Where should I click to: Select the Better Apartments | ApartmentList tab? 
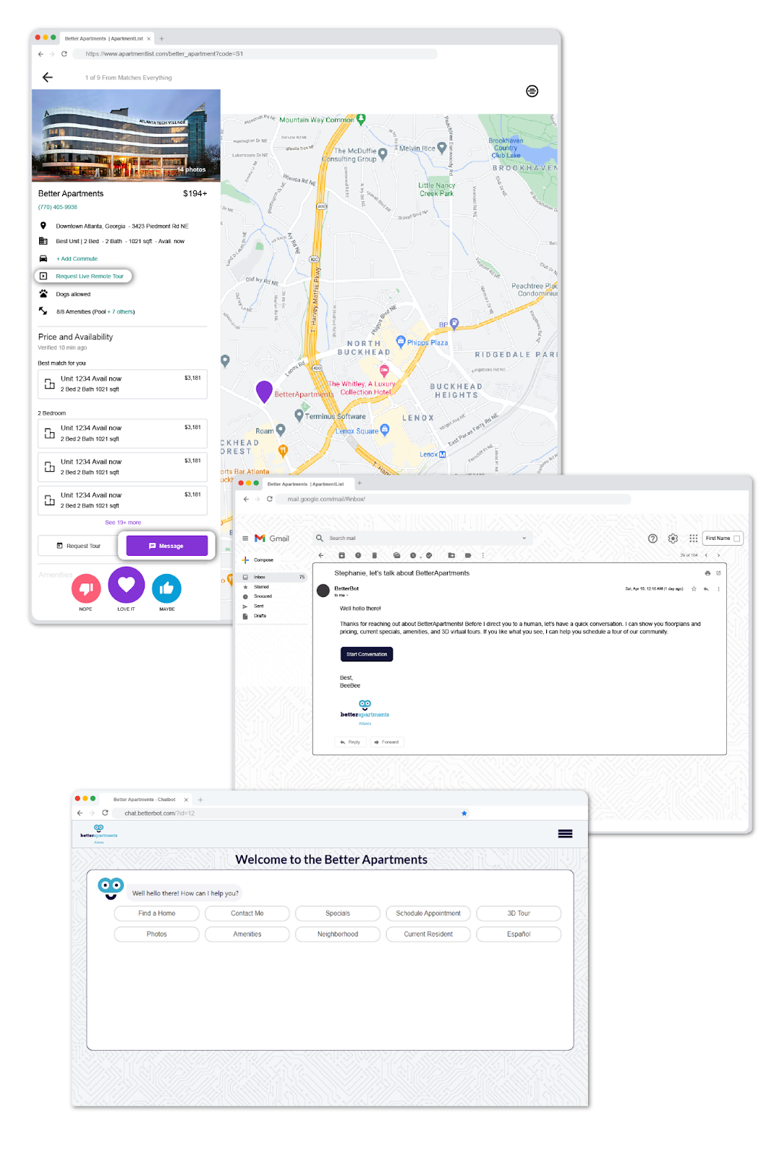[106, 38]
